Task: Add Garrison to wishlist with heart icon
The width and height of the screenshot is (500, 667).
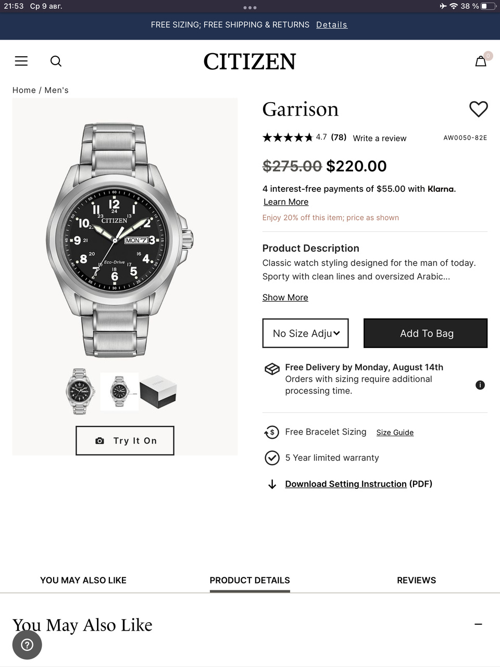Action: [x=478, y=109]
